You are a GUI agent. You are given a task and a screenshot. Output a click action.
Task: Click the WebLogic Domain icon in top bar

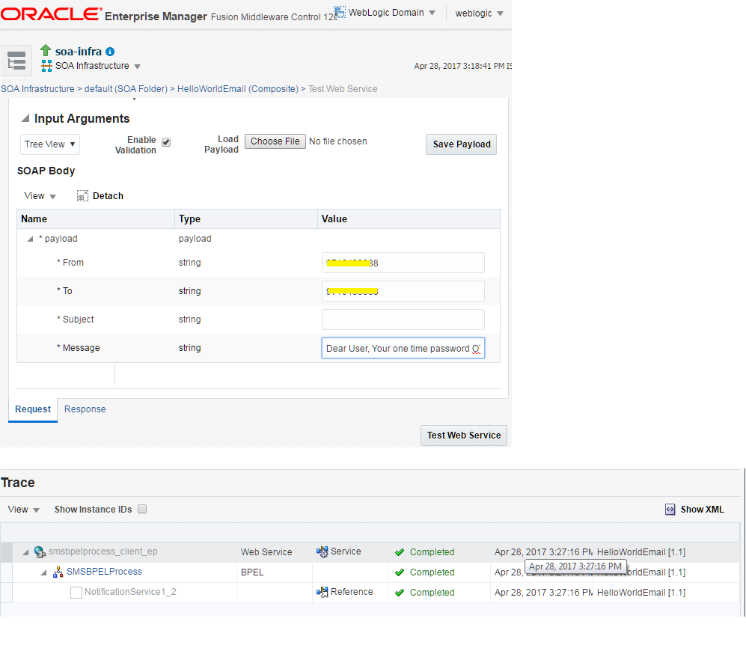(x=338, y=12)
